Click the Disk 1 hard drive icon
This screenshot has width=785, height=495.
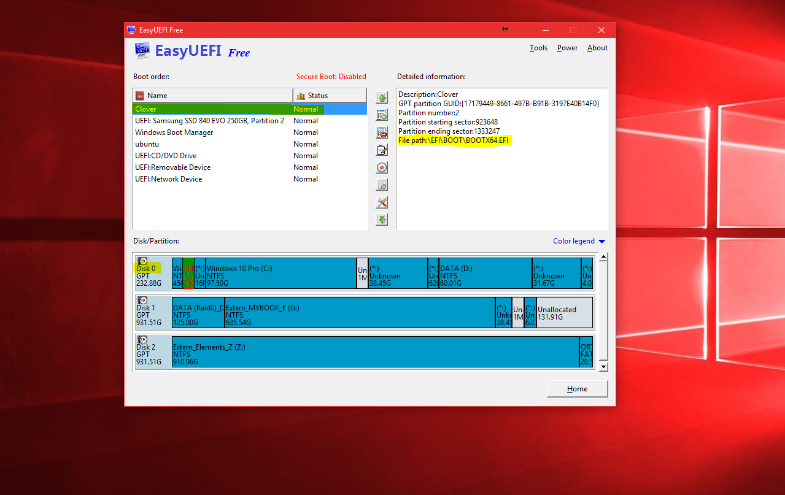pyautogui.click(x=142, y=301)
